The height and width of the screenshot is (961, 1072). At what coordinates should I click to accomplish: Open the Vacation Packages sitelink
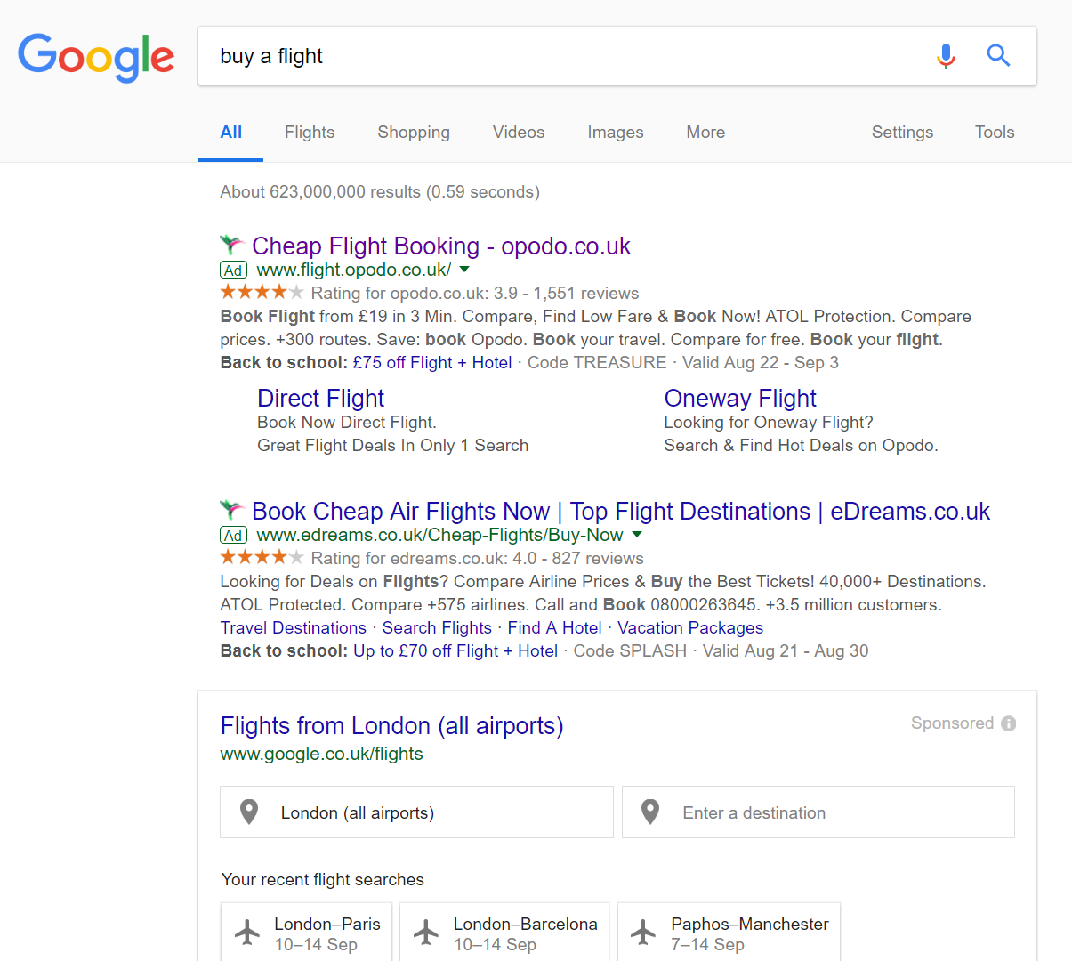[x=690, y=627]
